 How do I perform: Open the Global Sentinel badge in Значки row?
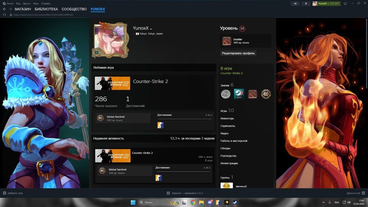coord(266,94)
